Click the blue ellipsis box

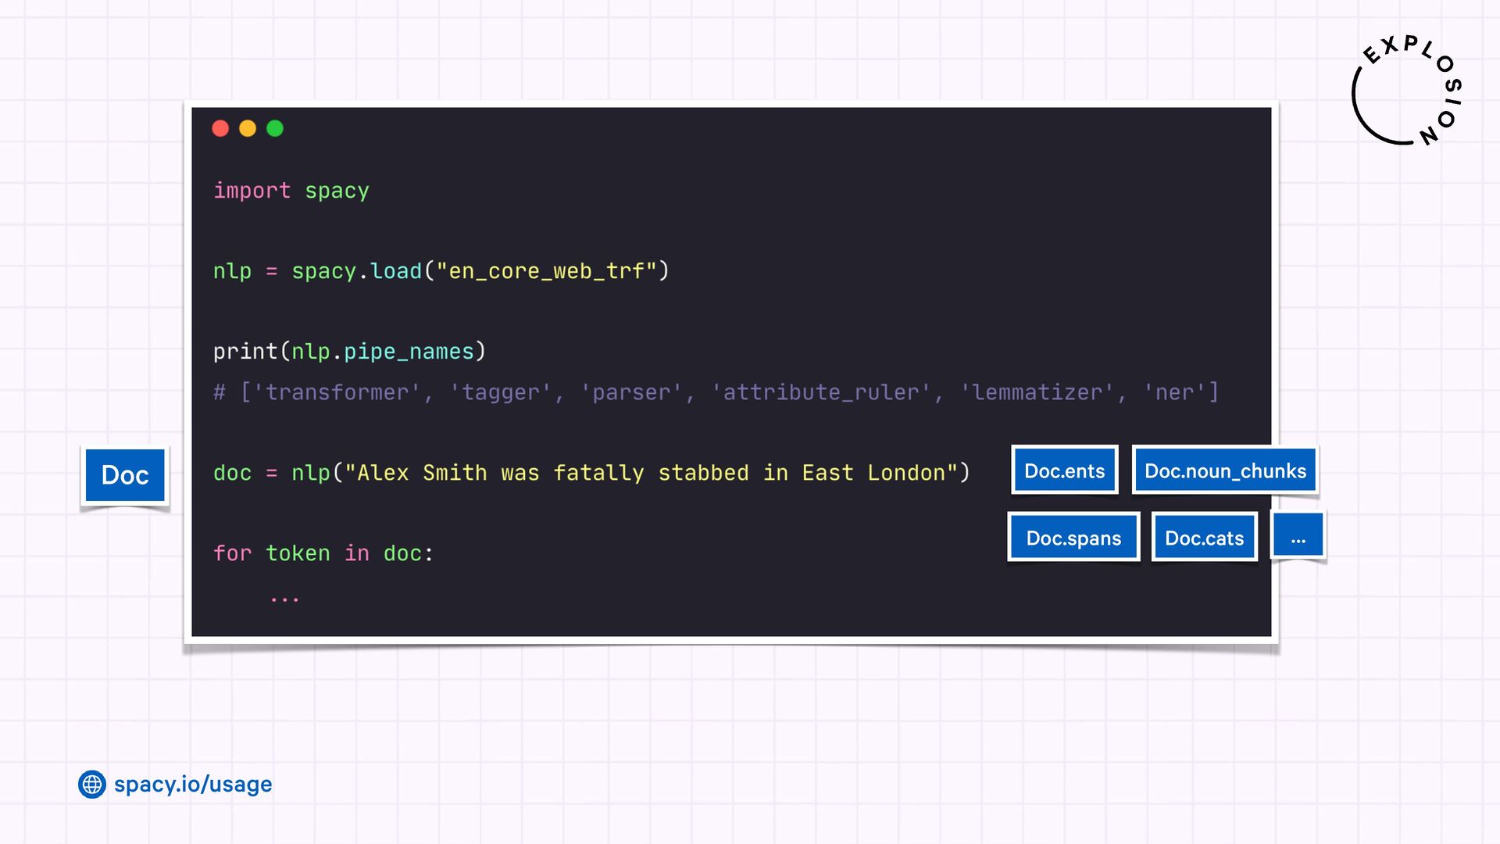[x=1298, y=536]
